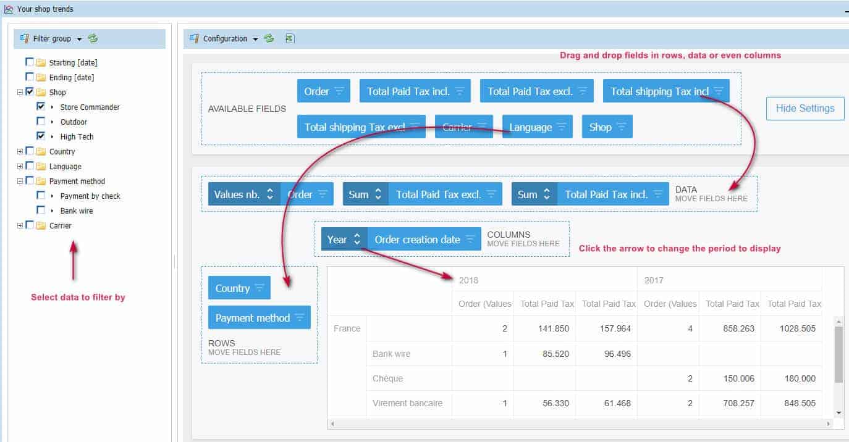Screen dimensions: 849x442
Task: Click the Excel export icon in Configuration toolbar
Action: point(289,38)
